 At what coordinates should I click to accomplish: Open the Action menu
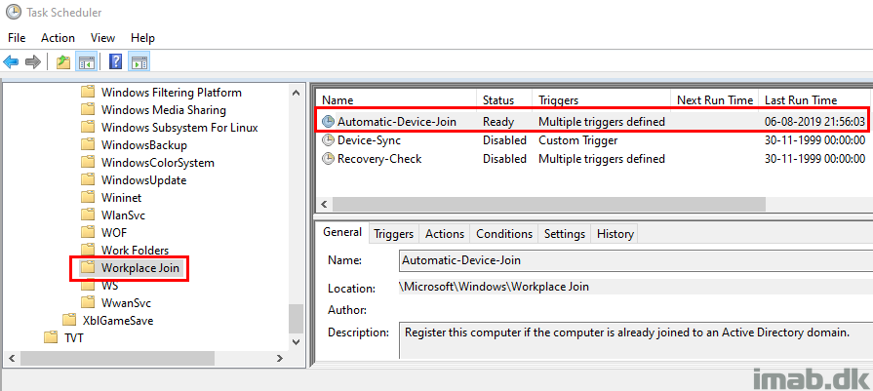58,38
